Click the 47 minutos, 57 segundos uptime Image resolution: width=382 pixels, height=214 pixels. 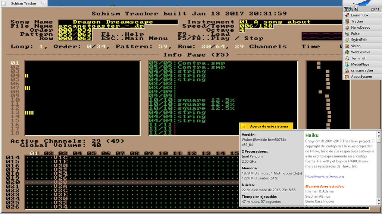(x=261, y=202)
